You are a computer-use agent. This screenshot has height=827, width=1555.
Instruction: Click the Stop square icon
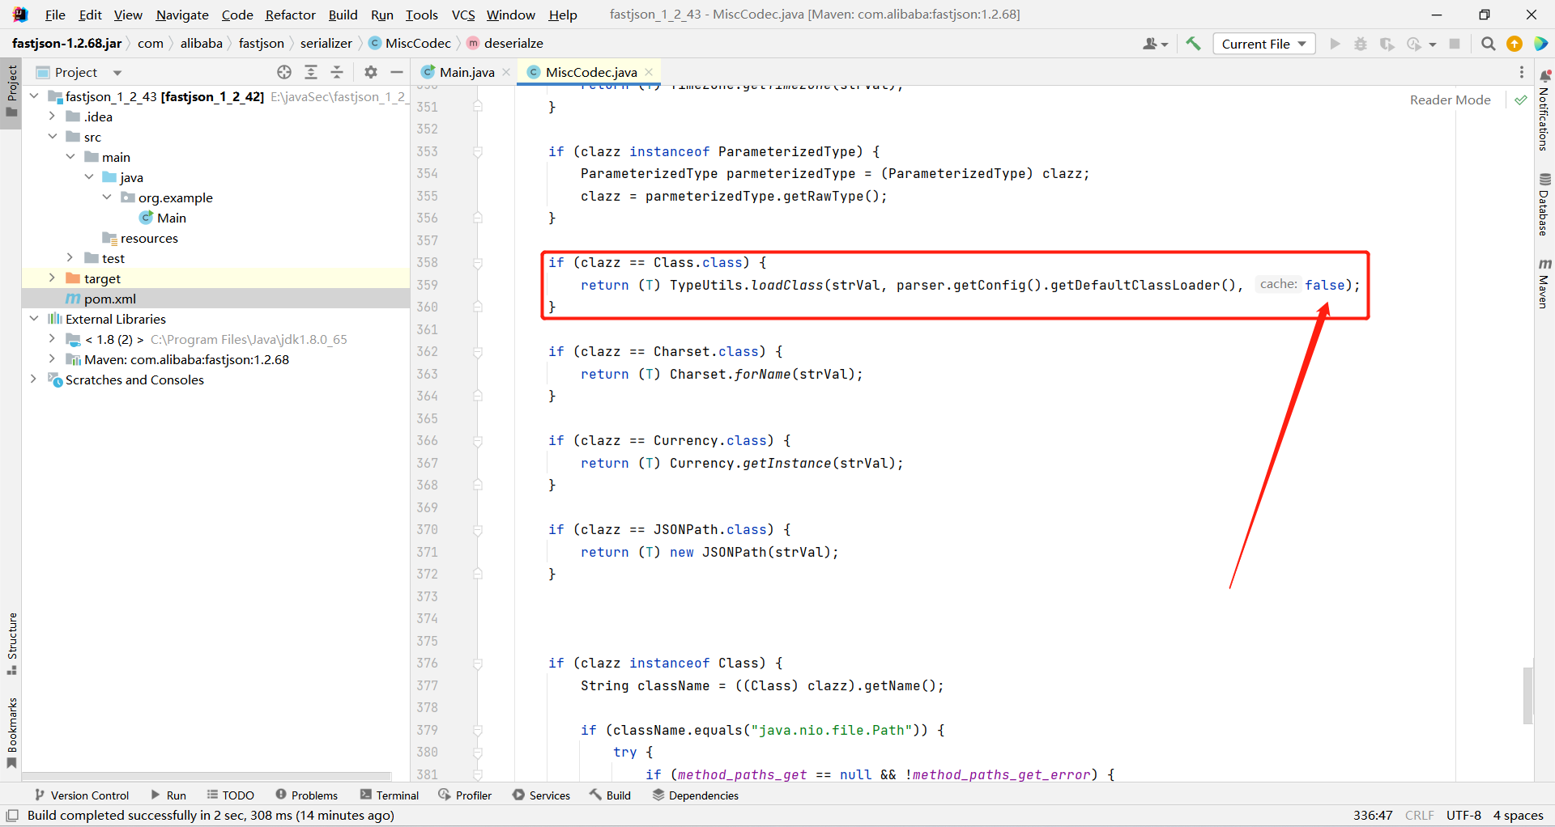pyautogui.click(x=1455, y=44)
